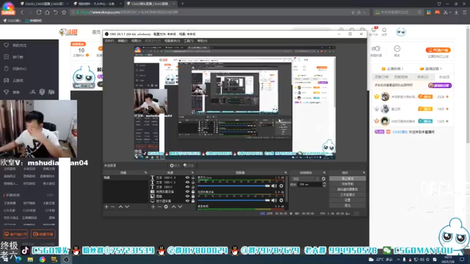Click the transition duration 300 ms stepper arrows
The height and width of the screenshot is (264, 470).
click(x=324, y=185)
